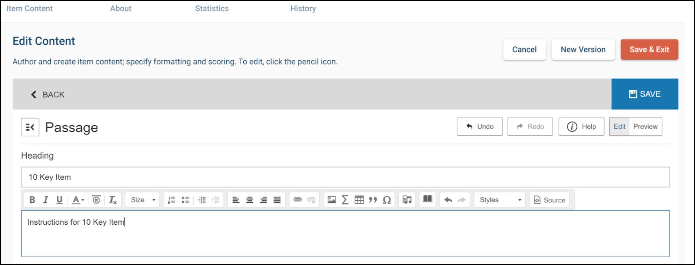Toggle Source view of the editor
This screenshot has height=265, width=695.
[x=549, y=200]
